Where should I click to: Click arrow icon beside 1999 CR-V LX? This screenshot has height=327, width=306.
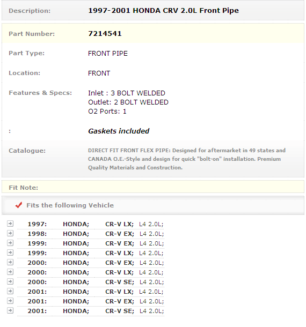[x=10, y=252]
